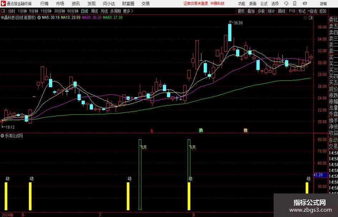
Task: Click the 乐淘公式网 indicator name
Action: (x=14, y=136)
